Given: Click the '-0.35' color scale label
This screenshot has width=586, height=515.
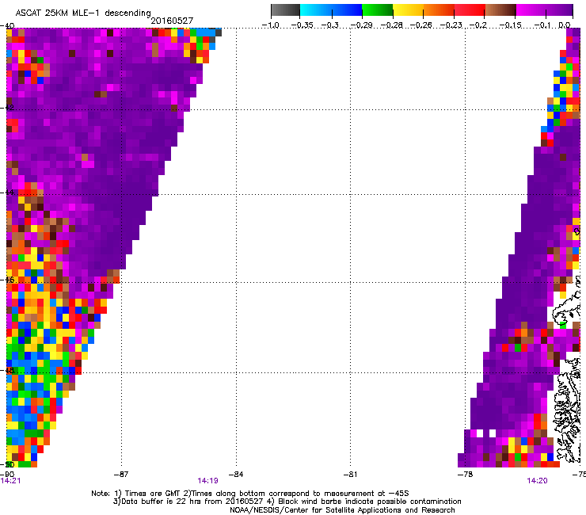Looking at the screenshot, I should coord(301,25).
